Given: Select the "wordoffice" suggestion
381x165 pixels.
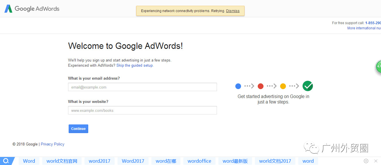Looking at the screenshot, I should [x=199, y=161].
